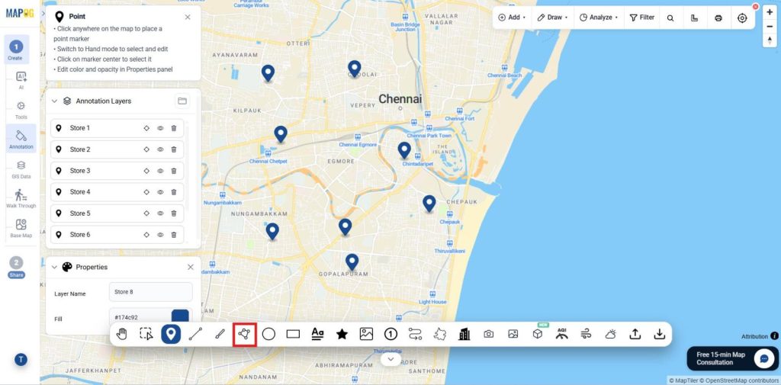Select the Line drawing tool
Image resolution: width=781 pixels, height=385 pixels.
(x=195, y=334)
